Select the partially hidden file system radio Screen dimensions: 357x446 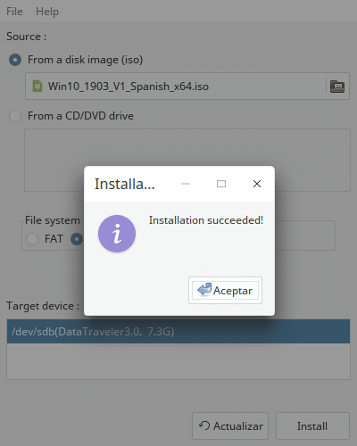click(x=77, y=239)
